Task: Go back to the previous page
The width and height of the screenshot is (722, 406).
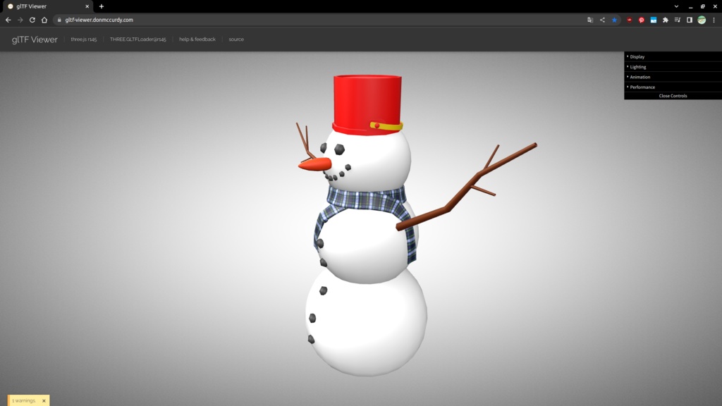Action: pyautogui.click(x=8, y=20)
